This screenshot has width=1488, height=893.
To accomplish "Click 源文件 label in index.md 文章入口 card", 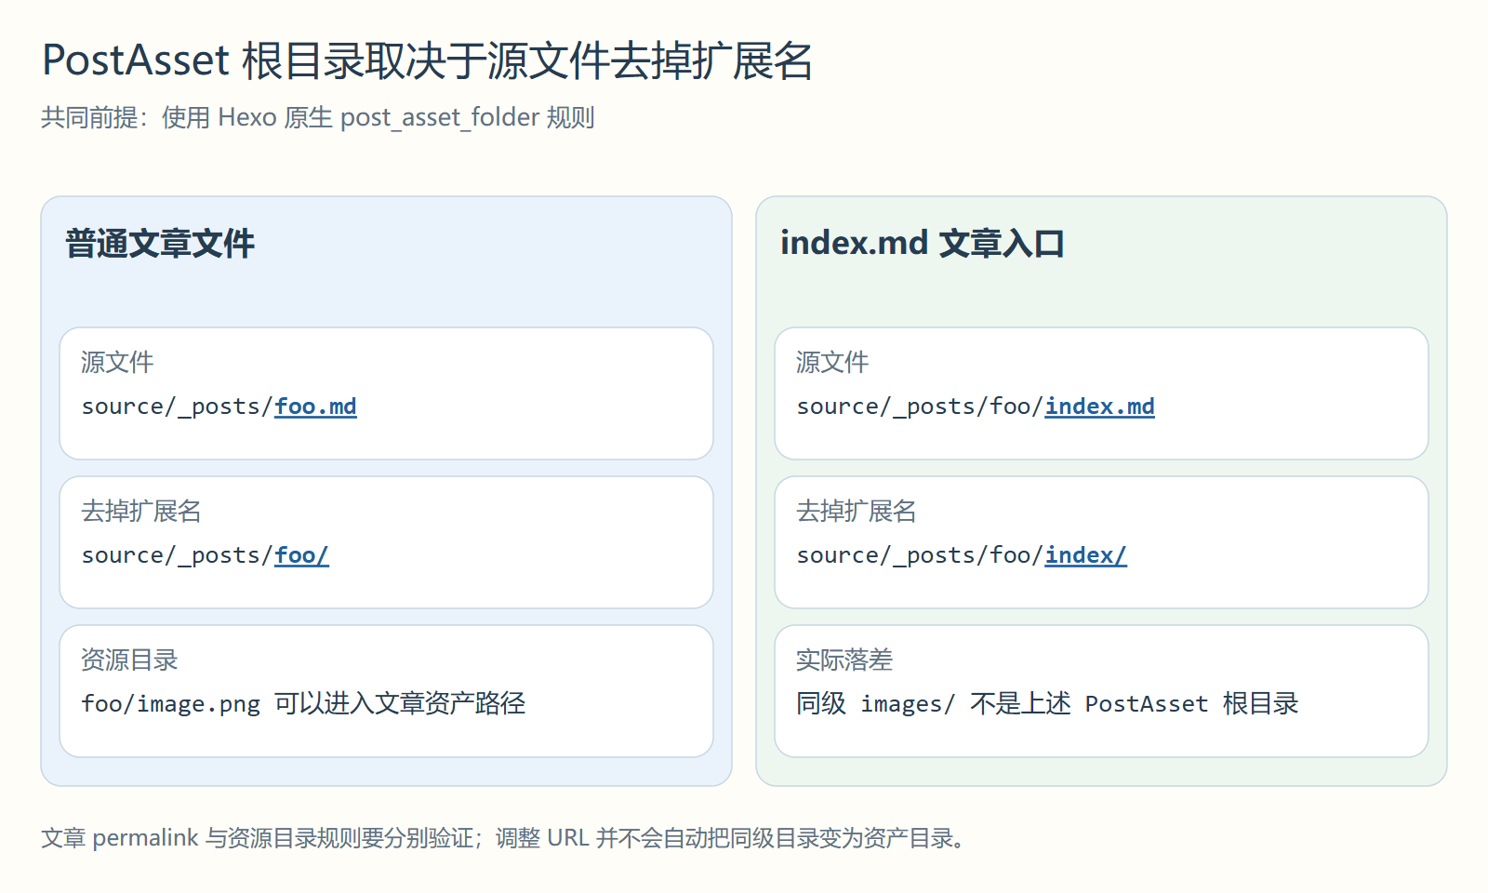I will [x=832, y=362].
